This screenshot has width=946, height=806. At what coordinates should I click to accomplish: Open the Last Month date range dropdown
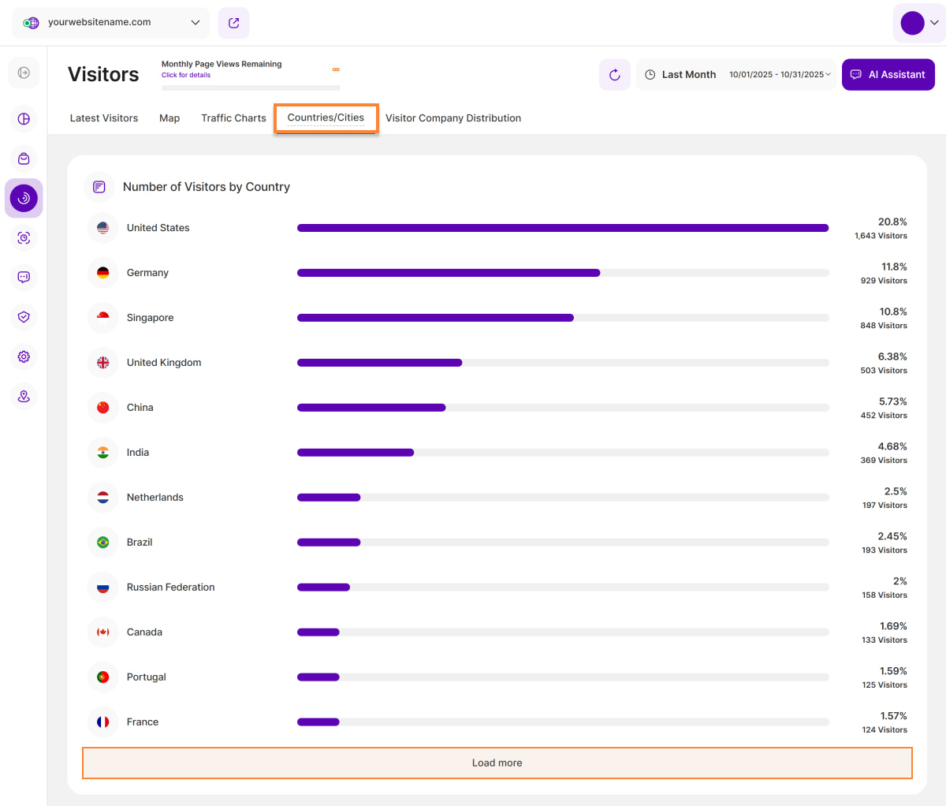tap(736, 75)
